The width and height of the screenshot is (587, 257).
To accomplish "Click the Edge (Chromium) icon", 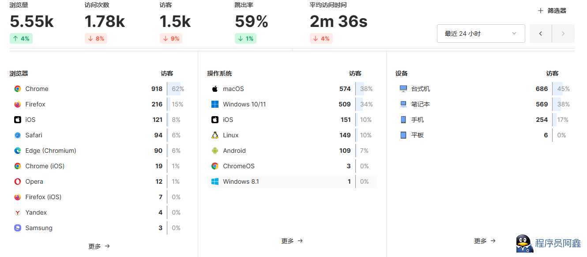I will click(x=18, y=151).
